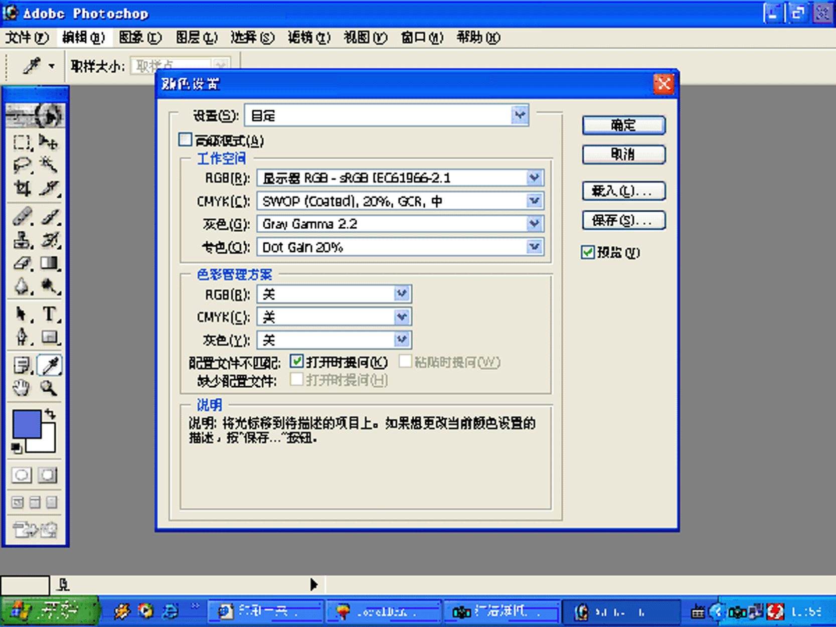Expand the color management CMYK policy dropdown
This screenshot has width=836, height=627.
401,317
